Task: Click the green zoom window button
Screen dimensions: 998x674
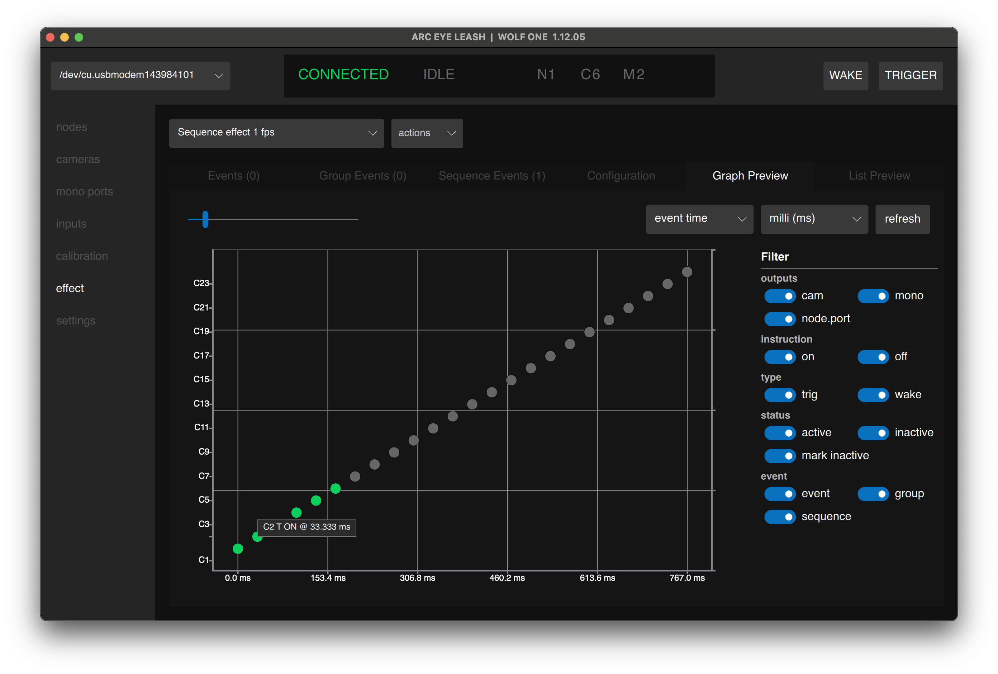Action: coord(79,37)
